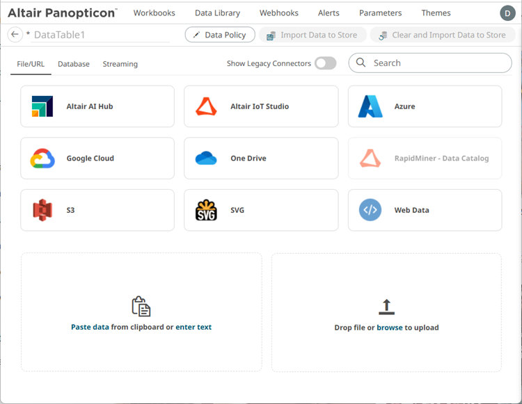Image resolution: width=522 pixels, height=404 pixels.
Task: Edit the DataTable1 name field
Action: coord(101,35)
